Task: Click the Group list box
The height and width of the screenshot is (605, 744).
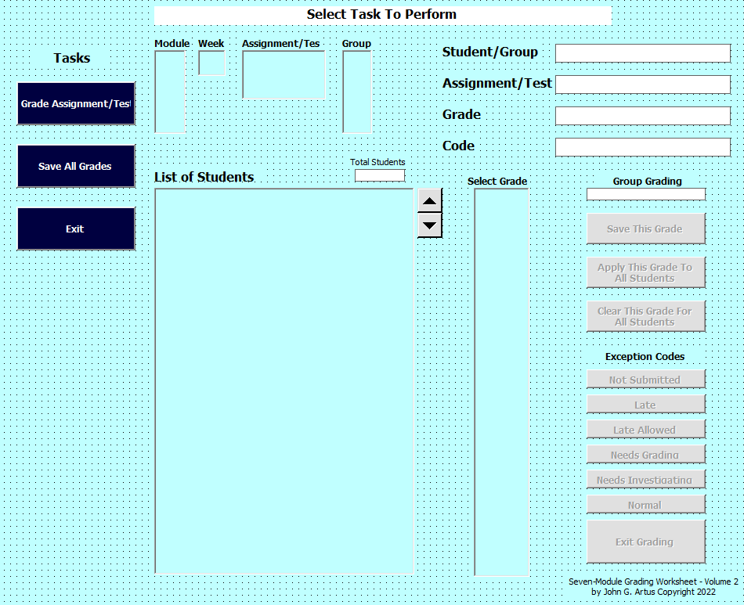Action: (356, 92)
